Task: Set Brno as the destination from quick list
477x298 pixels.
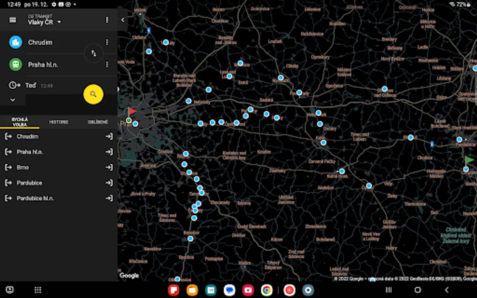Action: point(109,167)
